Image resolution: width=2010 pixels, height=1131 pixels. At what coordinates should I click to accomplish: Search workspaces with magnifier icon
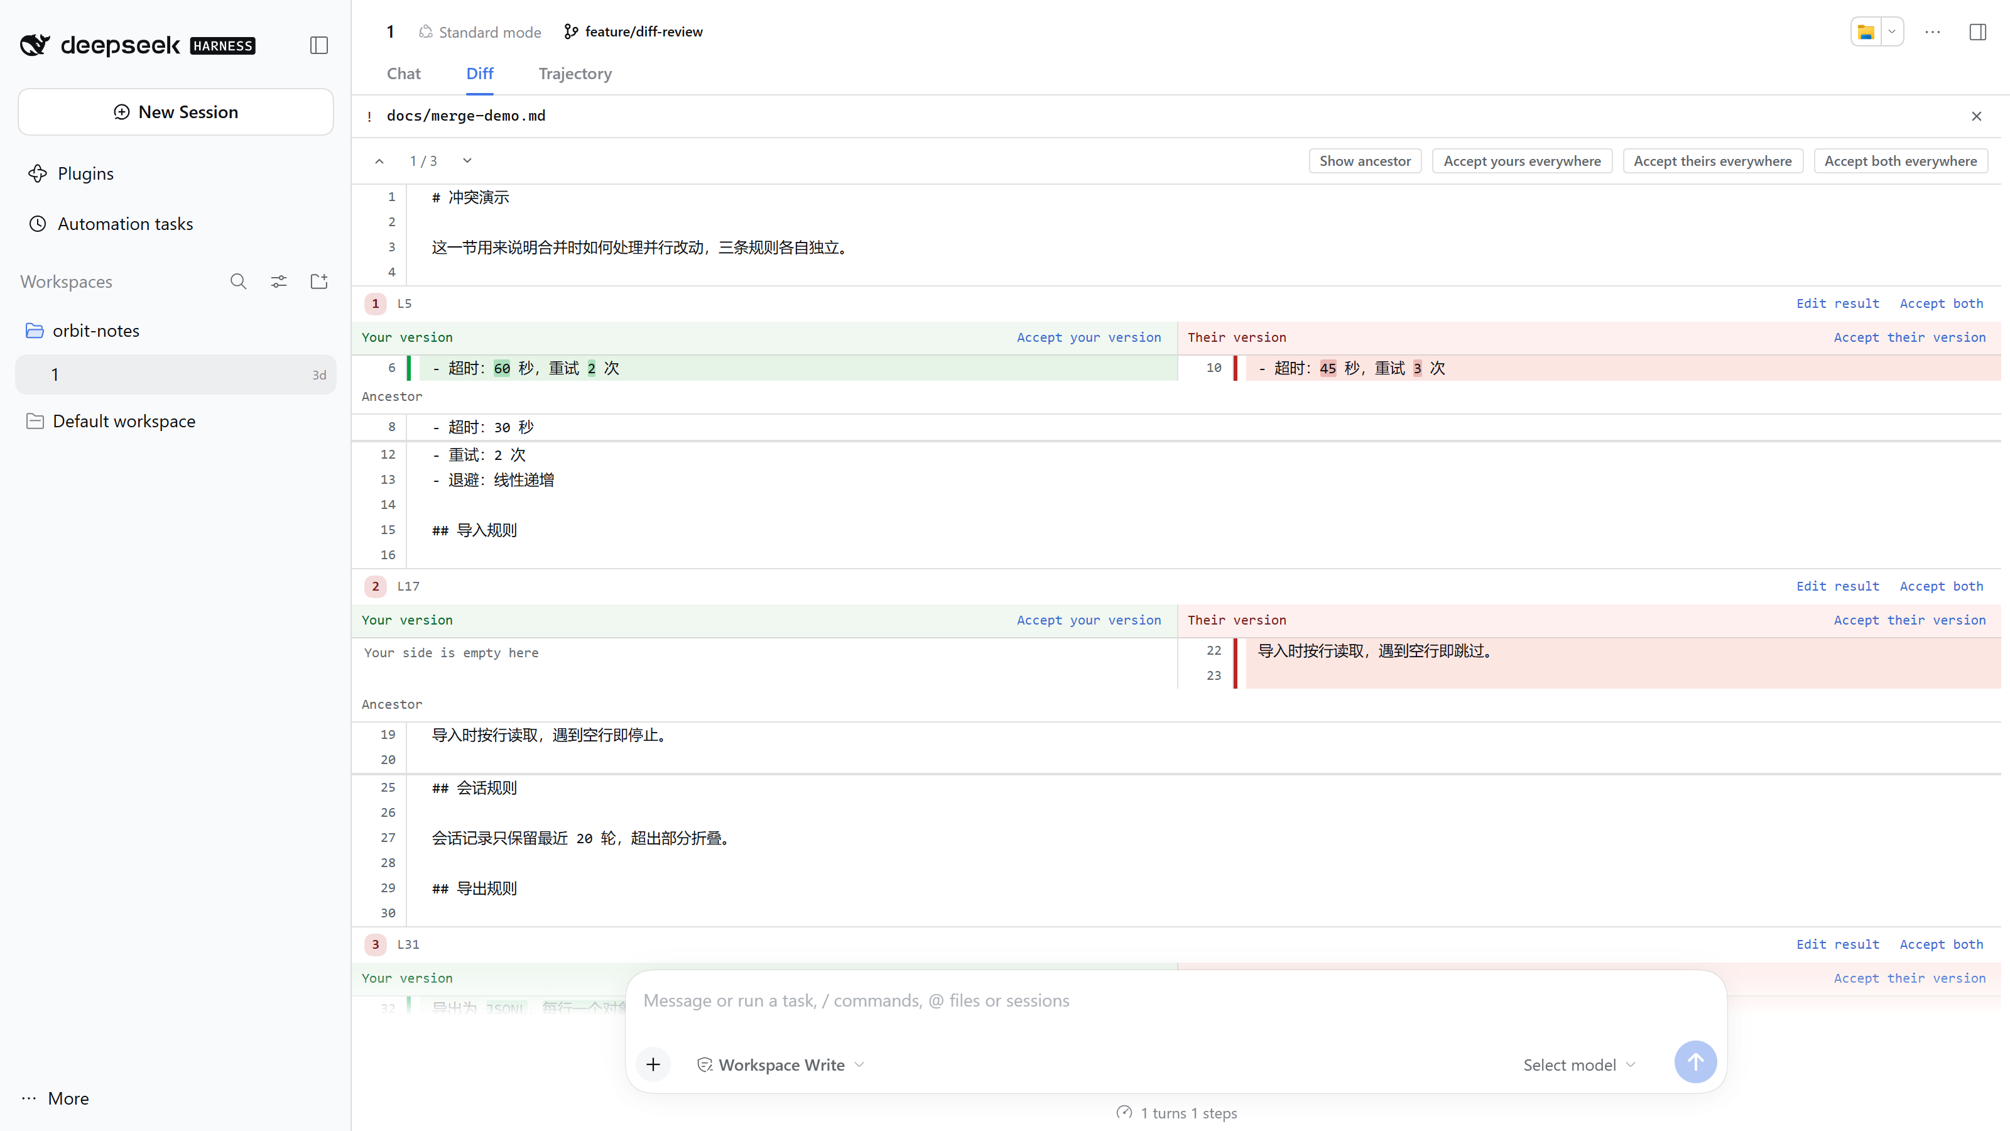tap(238, 281)
